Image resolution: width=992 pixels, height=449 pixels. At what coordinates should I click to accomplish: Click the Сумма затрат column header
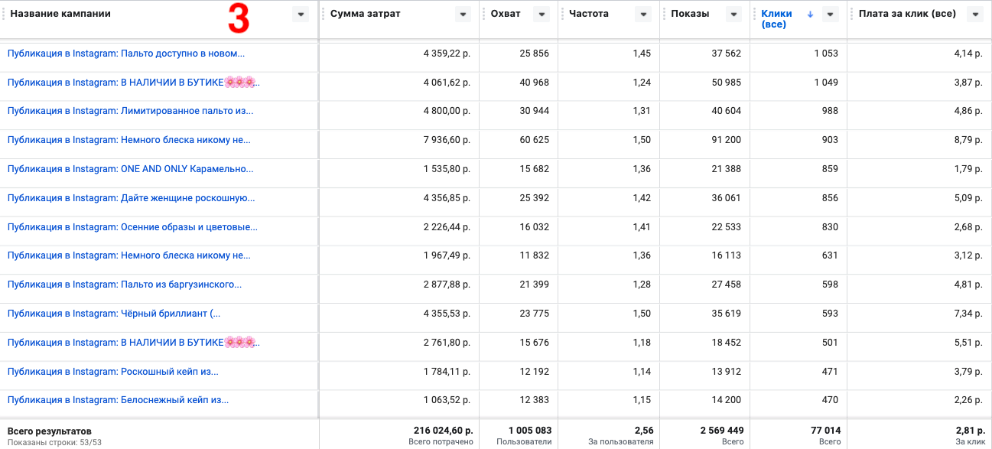[365, 14]
